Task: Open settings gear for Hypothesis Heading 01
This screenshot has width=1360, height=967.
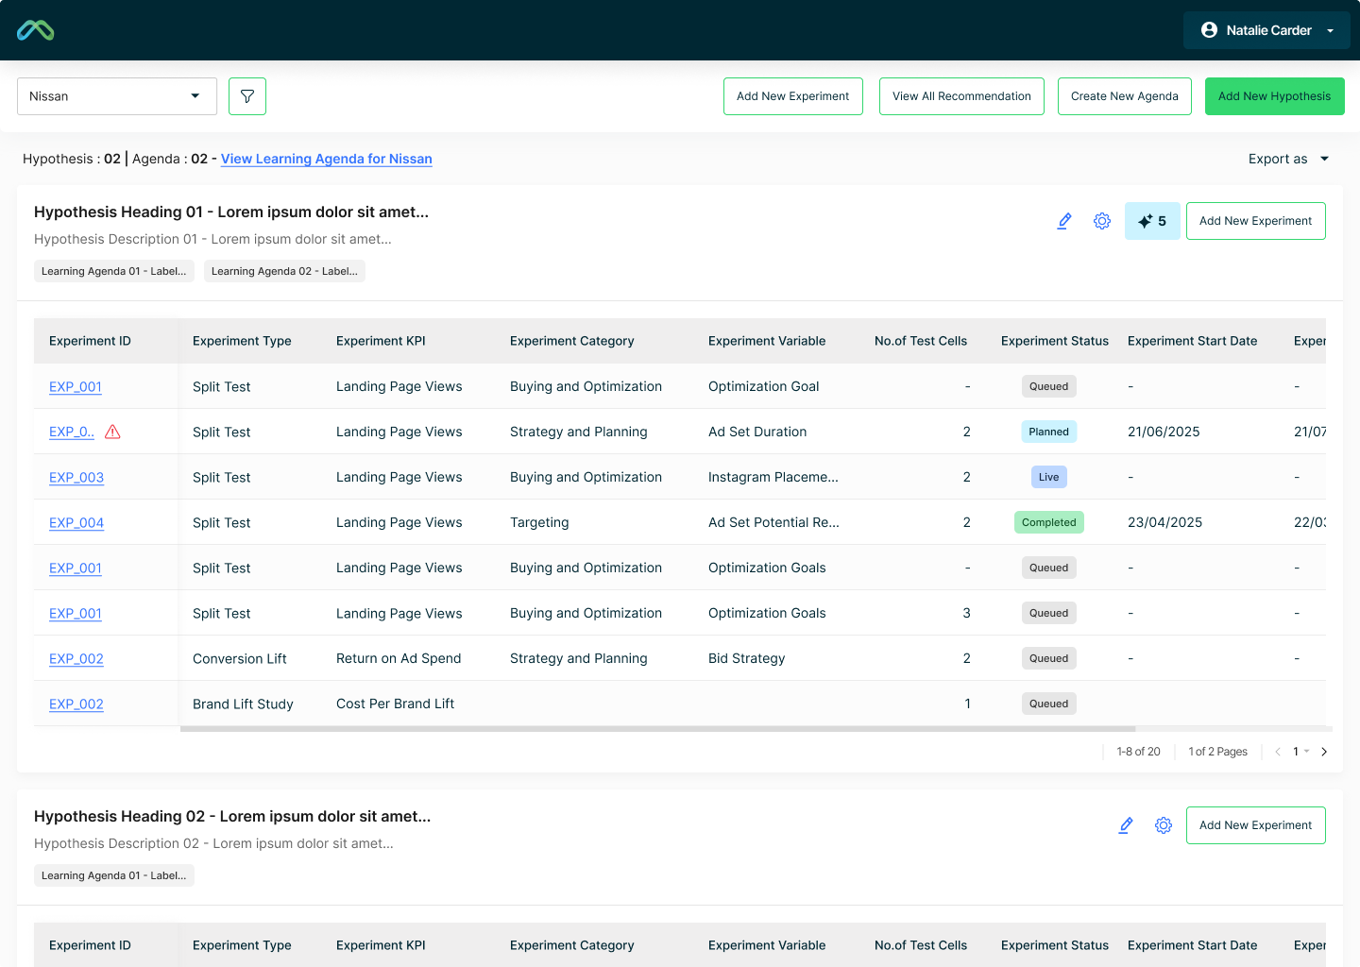Action: tap(1102, 221)
